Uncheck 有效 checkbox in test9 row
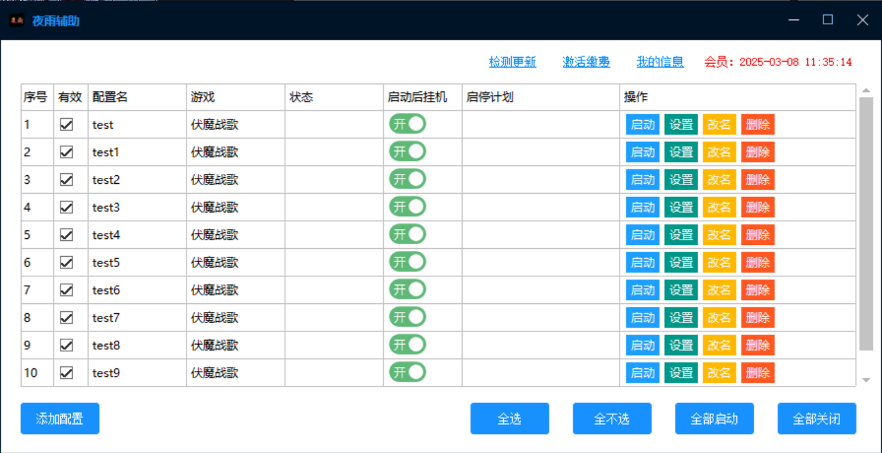 pyautogui.click(x=66, y=373)
